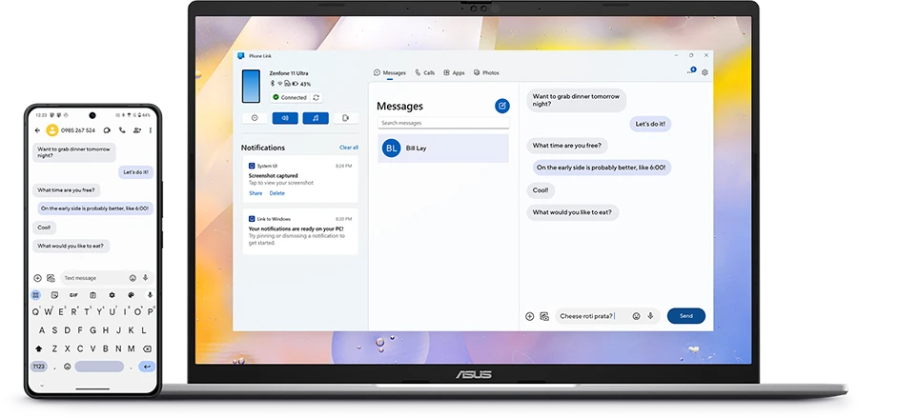The width and height of the screenshot is (899, 418).
Task: Select the Bill Lay conversation
Action: coord(443,149)
